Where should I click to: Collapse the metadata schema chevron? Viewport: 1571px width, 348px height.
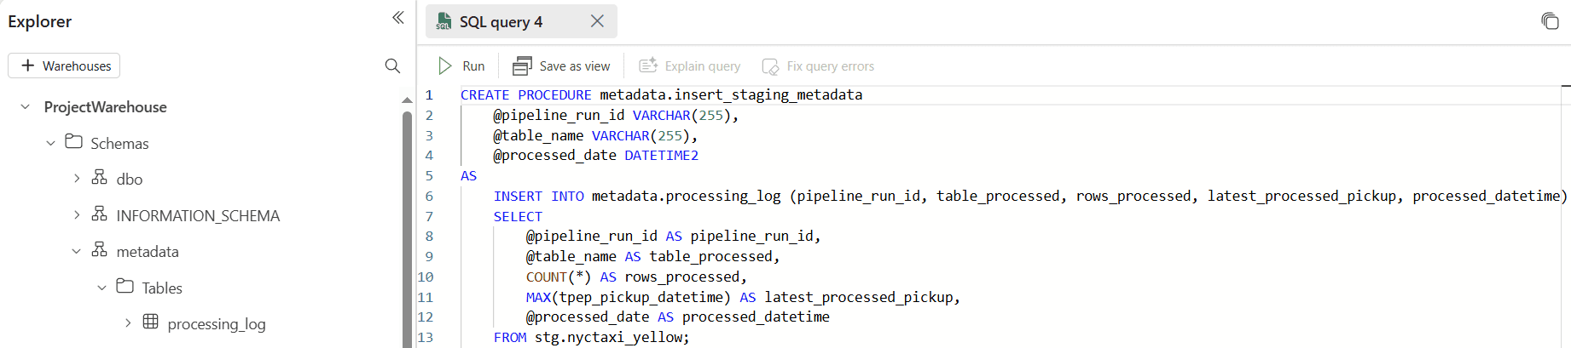tap(77, 251)
